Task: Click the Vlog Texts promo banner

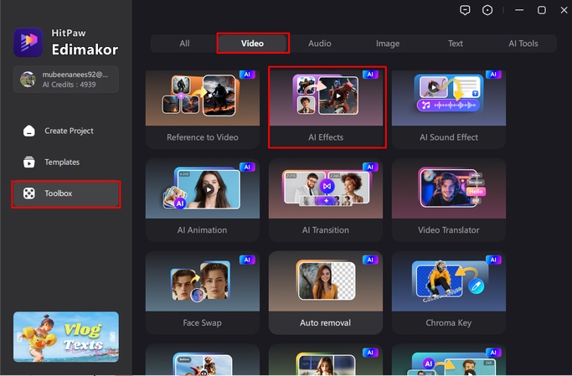Action: [66, 337]
